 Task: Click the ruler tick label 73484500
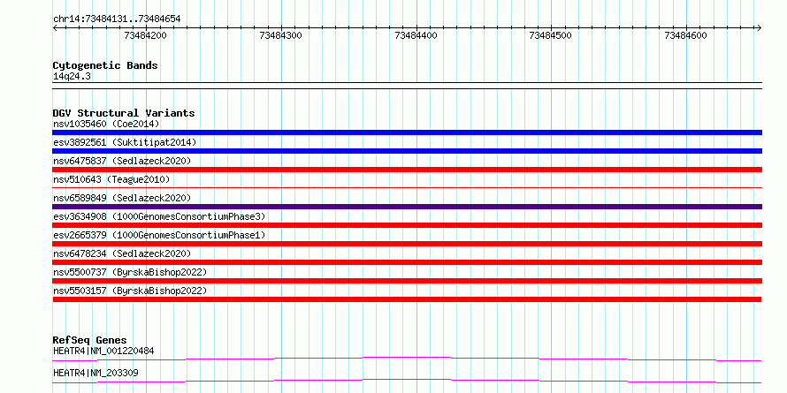coord(551,35)
